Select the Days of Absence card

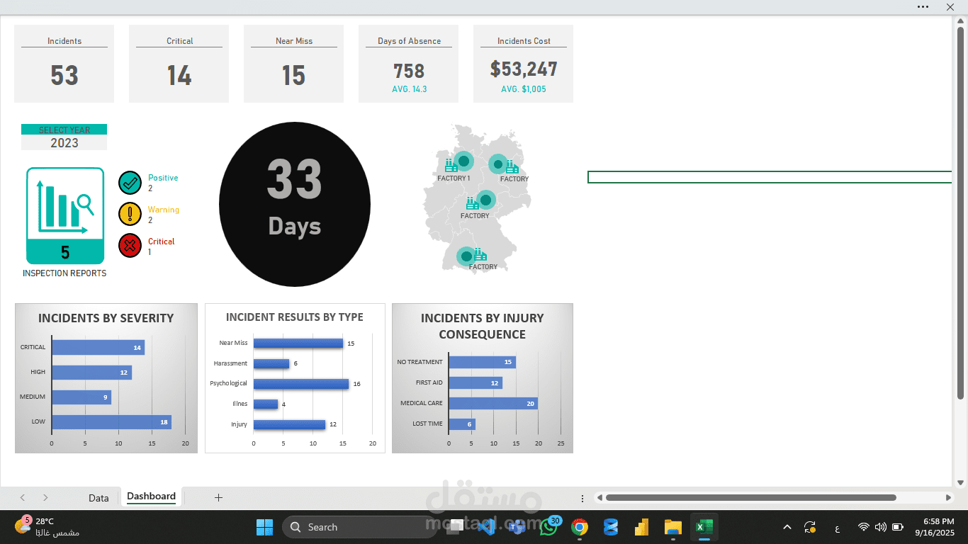tap(409, 64)
